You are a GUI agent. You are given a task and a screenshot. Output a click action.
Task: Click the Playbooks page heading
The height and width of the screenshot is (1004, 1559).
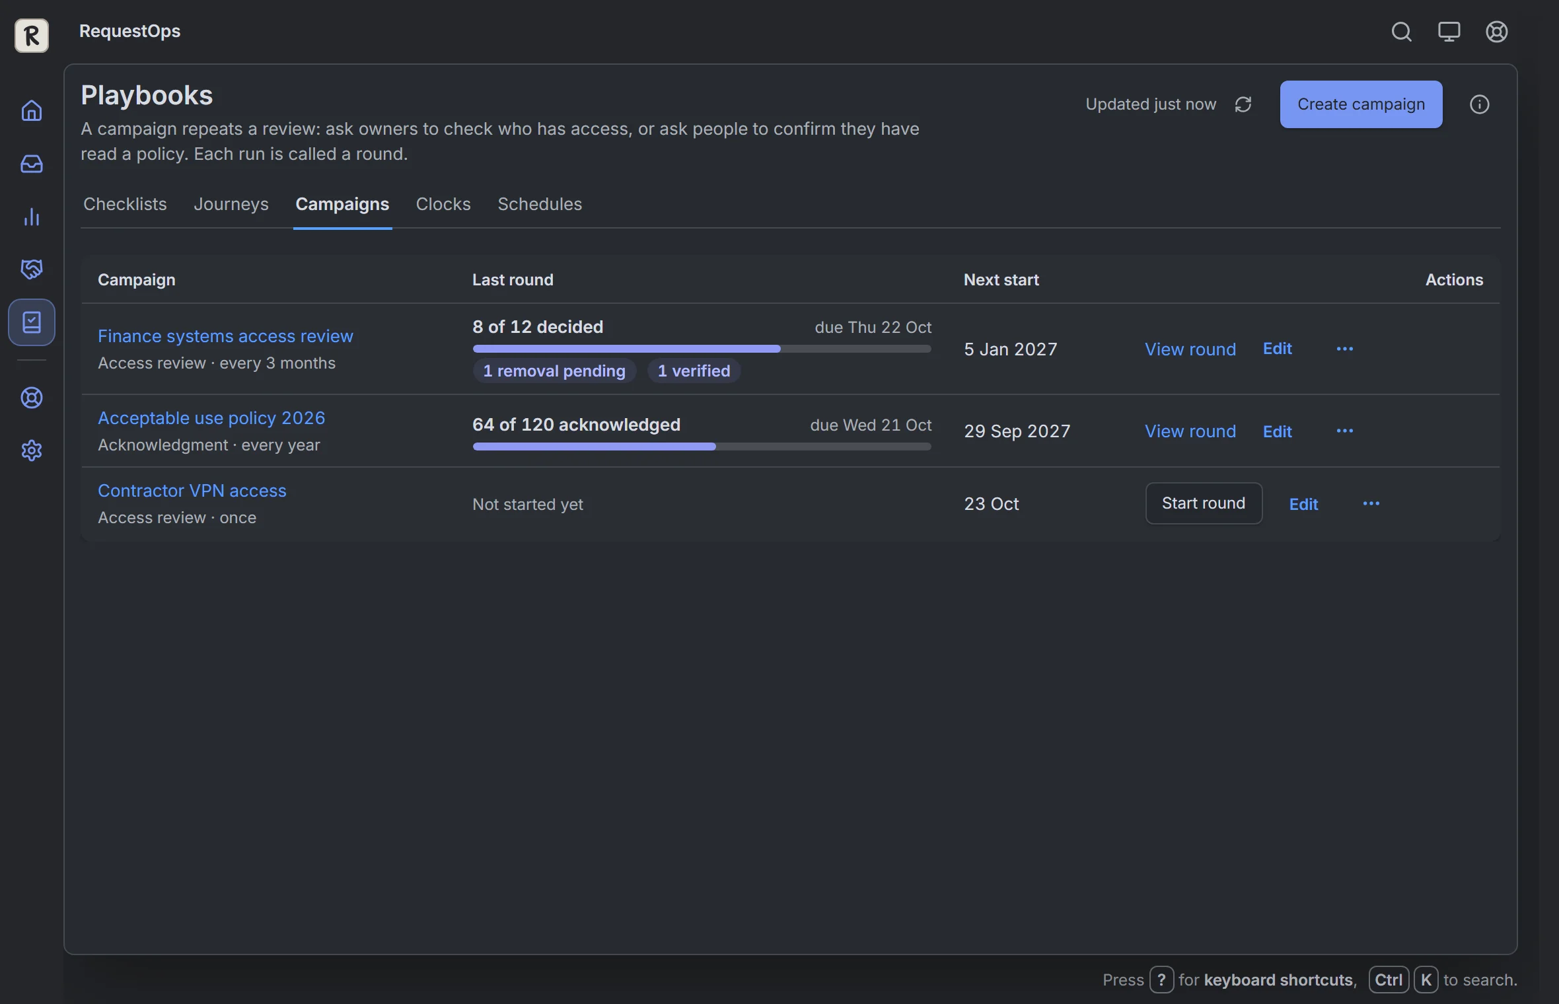point(147,95)
